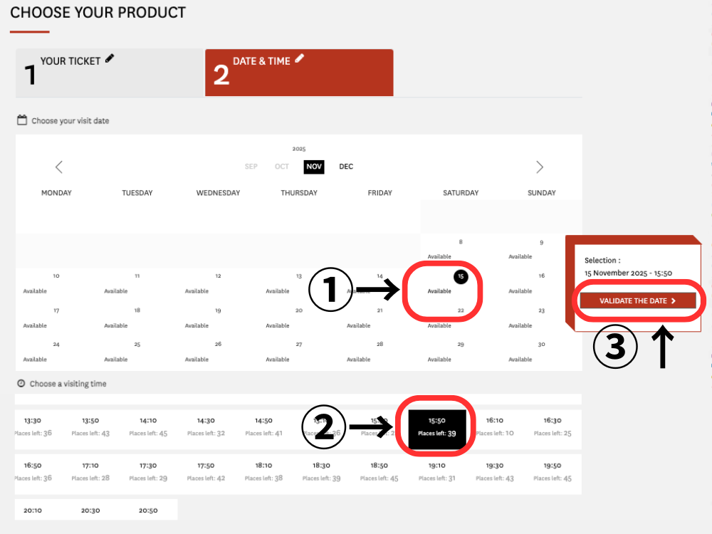
Task: Switch calendar to the DEC month
Action: (x=346, y=167)
